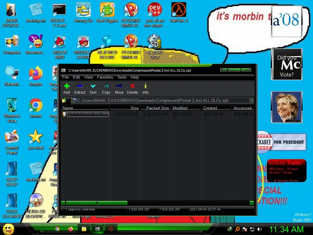
Task: Open the Yahoo 'doesntwo...' desktop icon
Action: [35, 44]
